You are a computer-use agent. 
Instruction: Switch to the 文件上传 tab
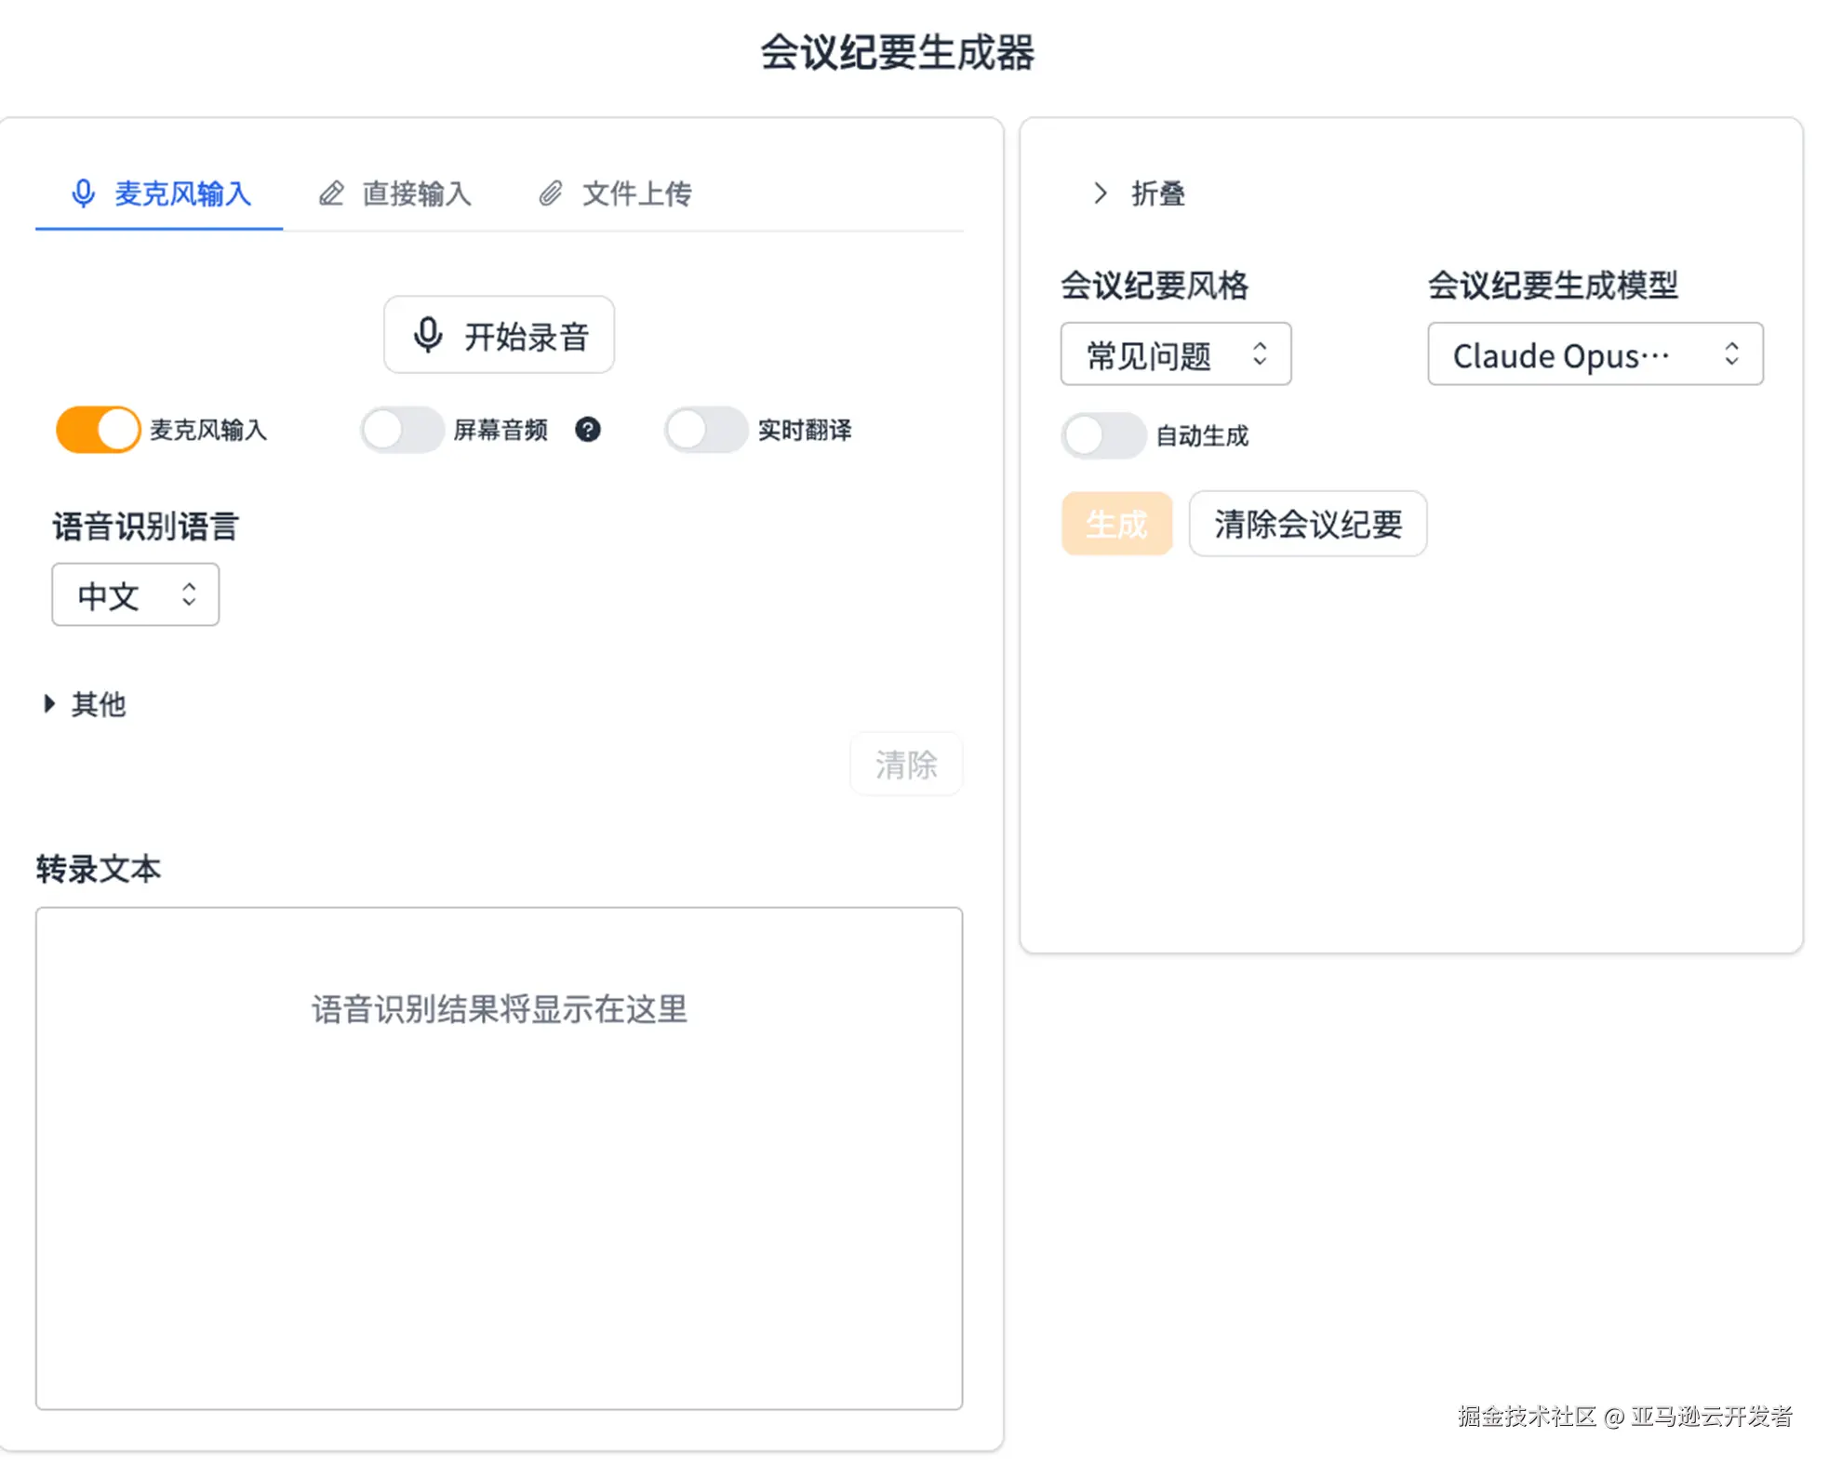616,193
